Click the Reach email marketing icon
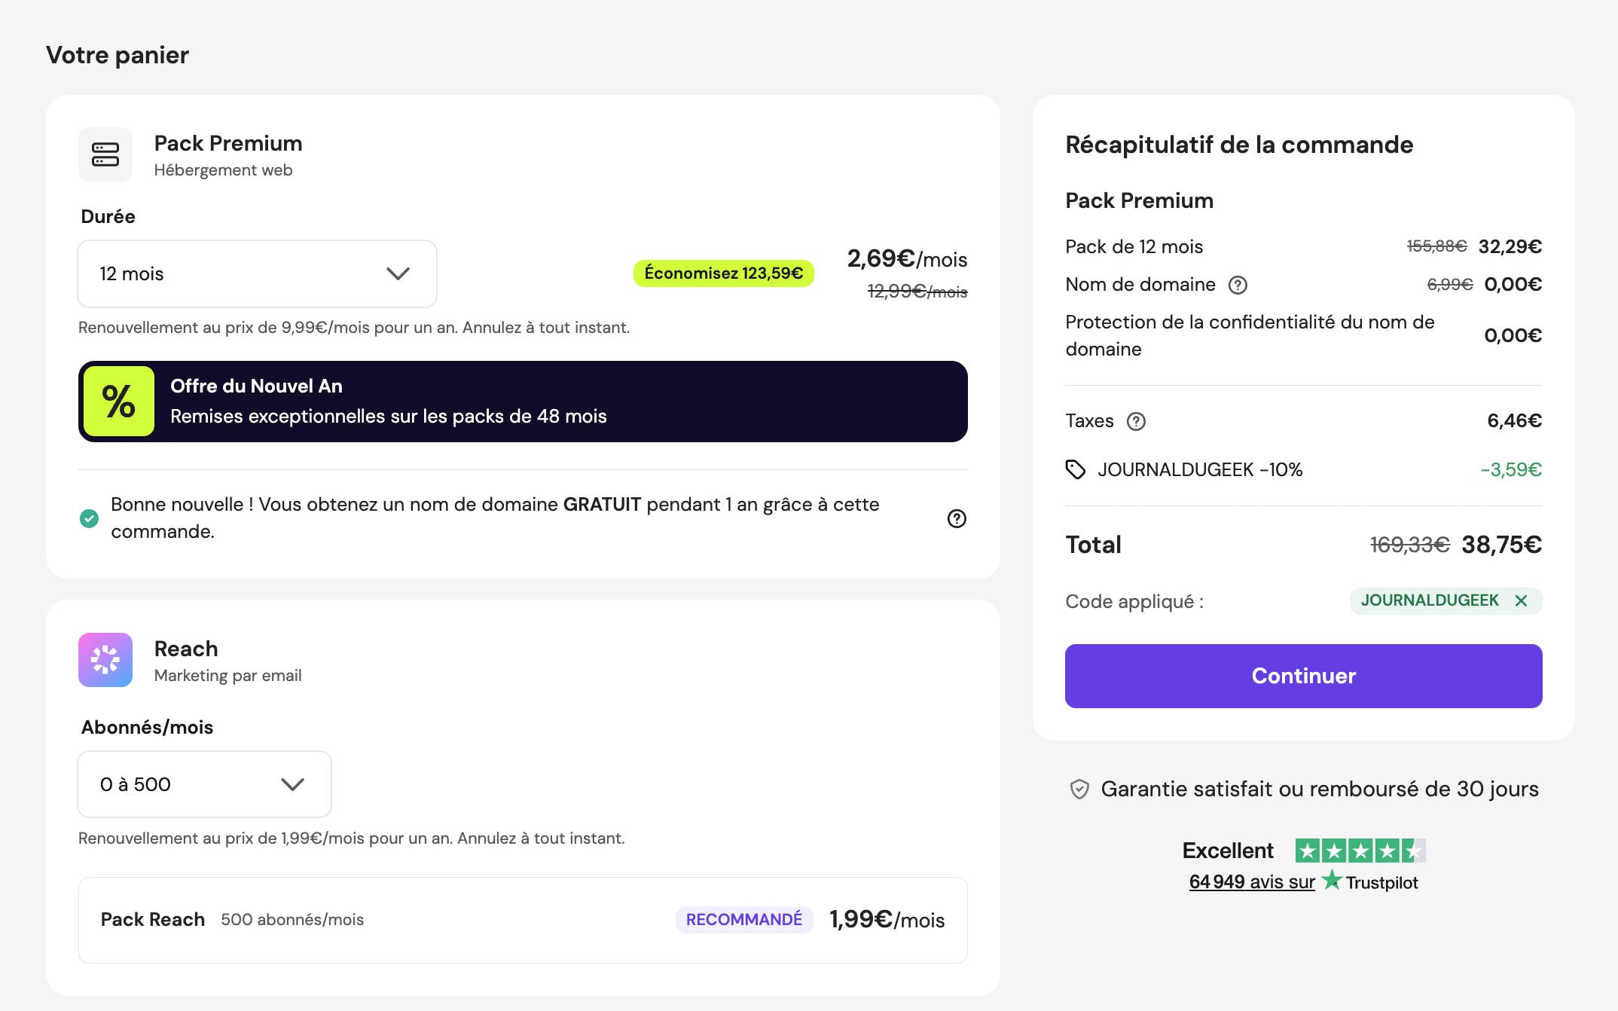This screenshot has height=1011, width=1618. pyautogui.click(x=105, y=660)
